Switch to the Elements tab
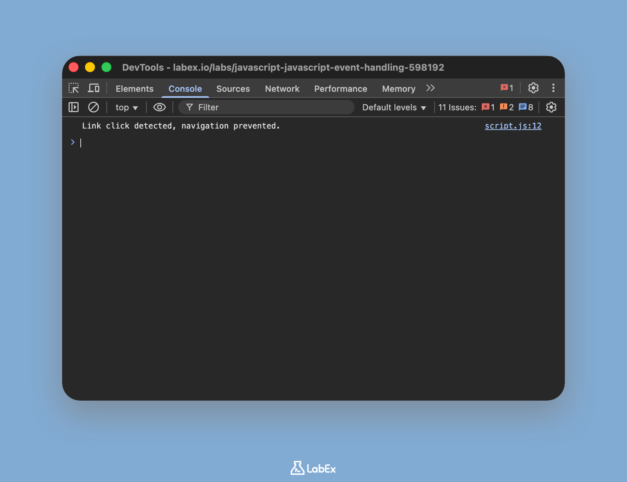 pyautogui.click(x=134, y=89)
